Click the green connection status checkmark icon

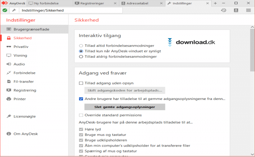click(x=5, y=11)
